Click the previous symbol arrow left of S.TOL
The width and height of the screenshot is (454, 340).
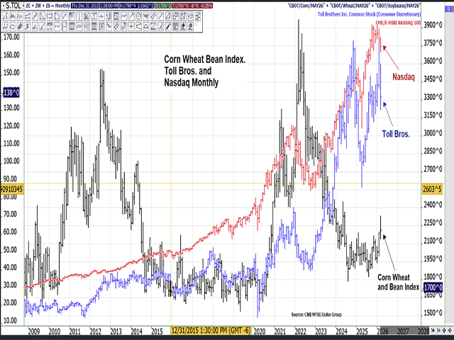[4, 6]
